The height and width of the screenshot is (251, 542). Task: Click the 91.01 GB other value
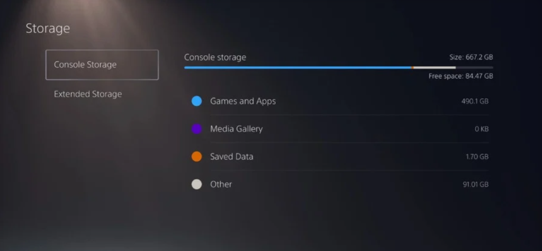tap(476, 184)
